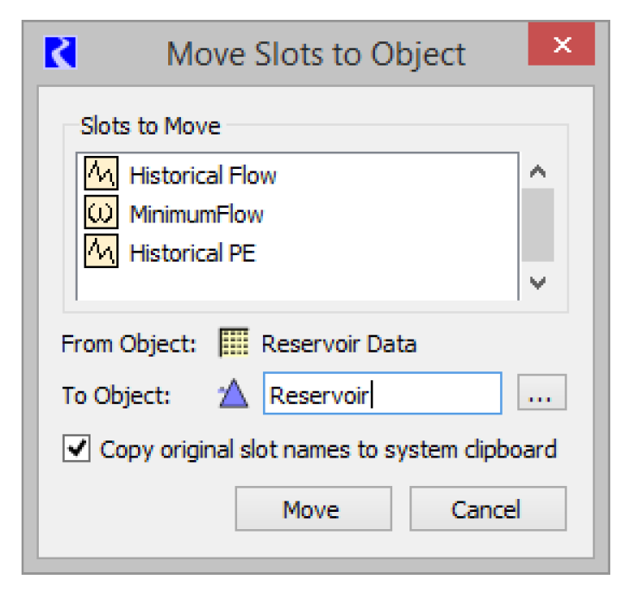Click the MinimumFlow scalar slot icon

click(x=100, y=214)
